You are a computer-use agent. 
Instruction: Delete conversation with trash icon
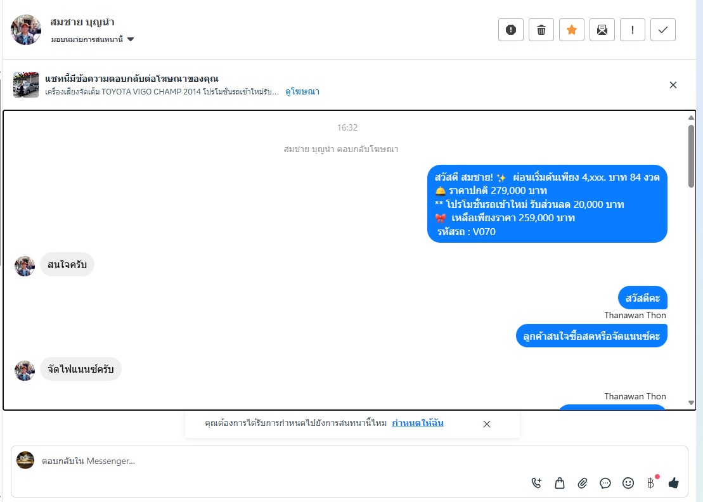tap(541, 30)
